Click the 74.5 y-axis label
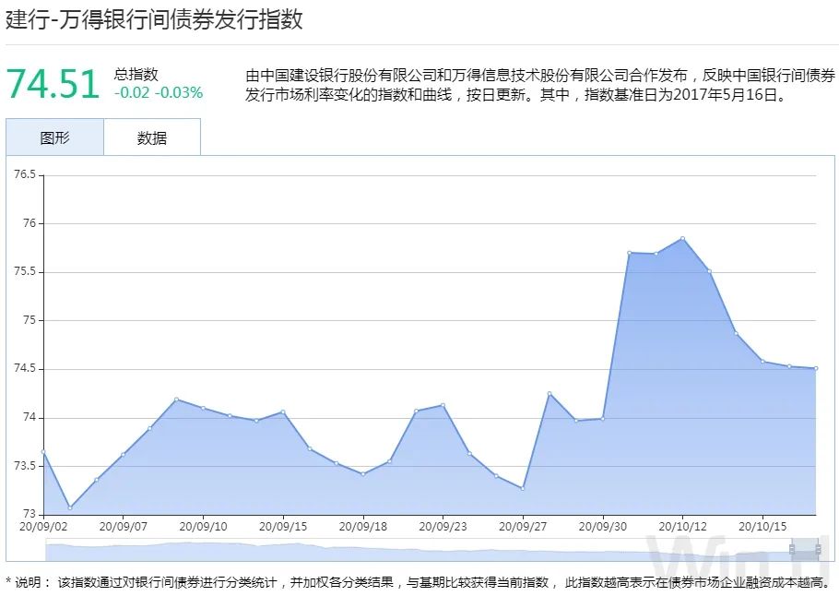This screenshot has height=596, width=839. pos(25,368)
